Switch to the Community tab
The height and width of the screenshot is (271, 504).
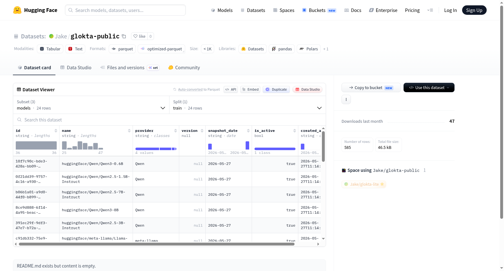click(184, 68)
